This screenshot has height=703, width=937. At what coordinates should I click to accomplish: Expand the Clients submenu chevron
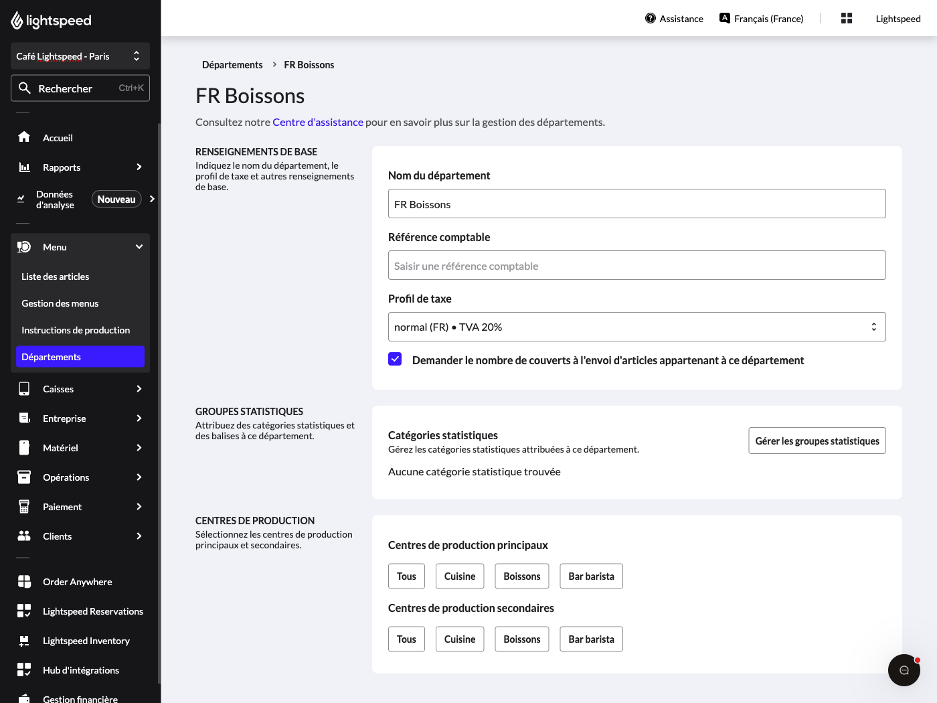tap(139, 536)
